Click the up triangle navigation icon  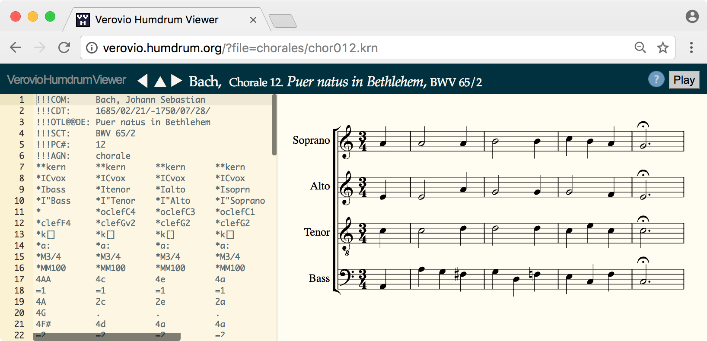click(160, 81)
